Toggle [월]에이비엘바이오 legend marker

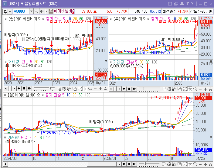pos(5,19)
